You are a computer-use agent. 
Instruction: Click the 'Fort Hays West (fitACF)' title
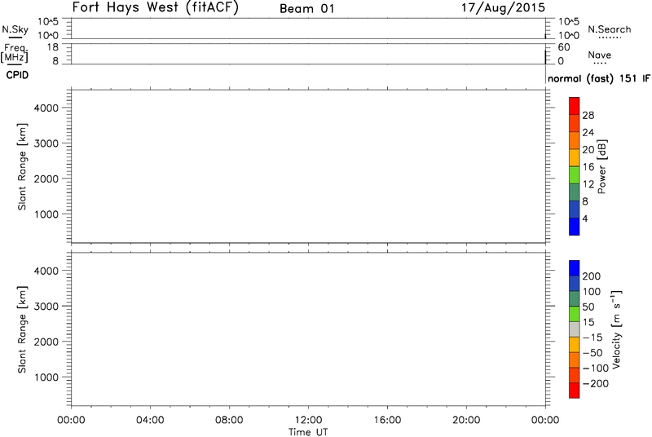pyautogui.click(x=156, y=7)
